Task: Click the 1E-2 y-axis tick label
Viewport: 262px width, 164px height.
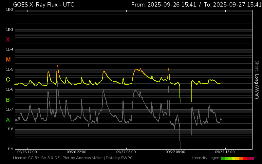Action: click(9, 10)
